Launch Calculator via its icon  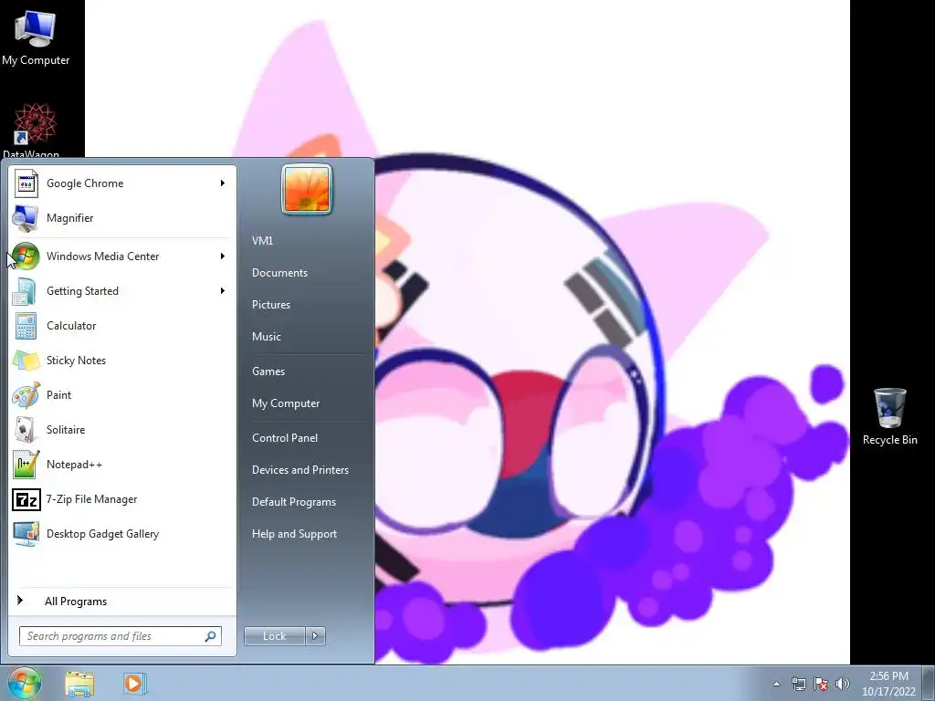26,326
